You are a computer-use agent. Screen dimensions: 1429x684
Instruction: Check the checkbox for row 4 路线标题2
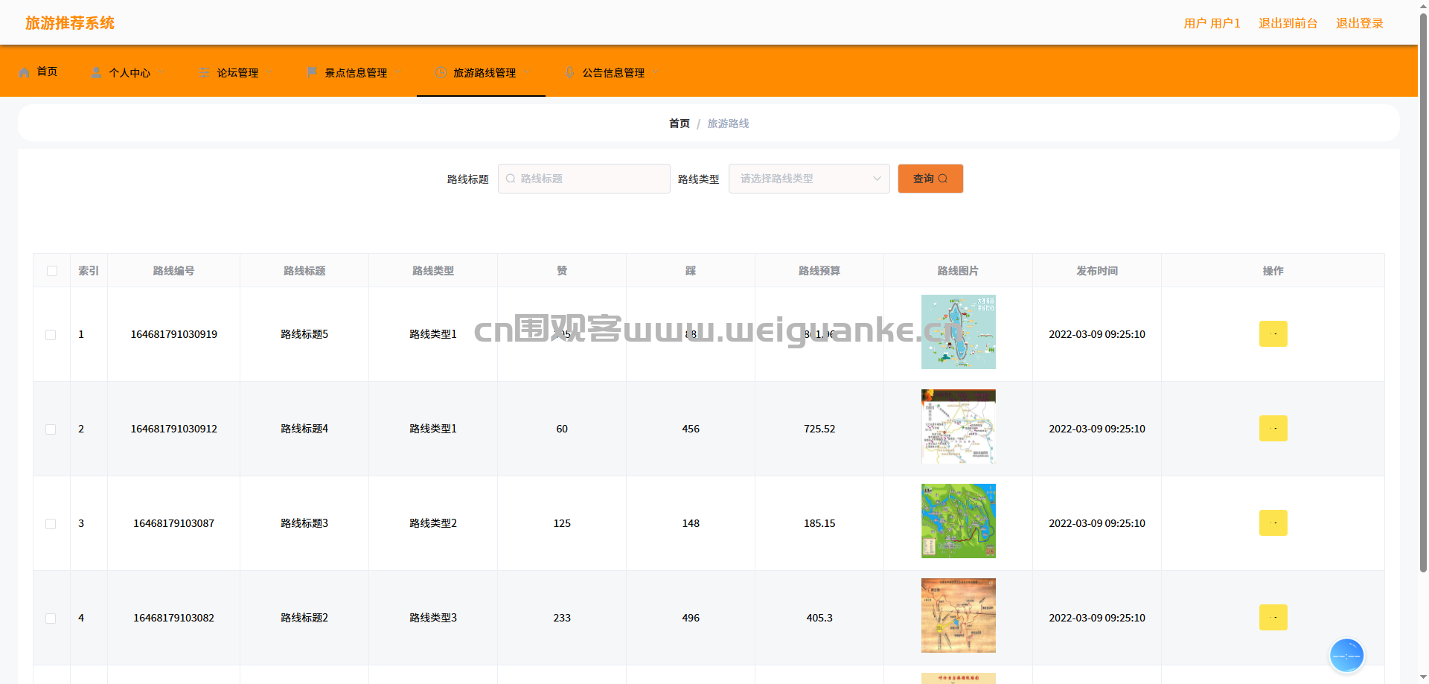[x=51, y=619]
